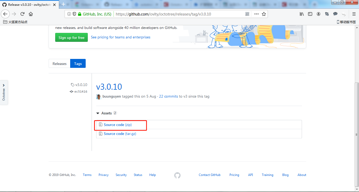Download Source code (tar.gz)
359x192 pixels.
(120, 134)
